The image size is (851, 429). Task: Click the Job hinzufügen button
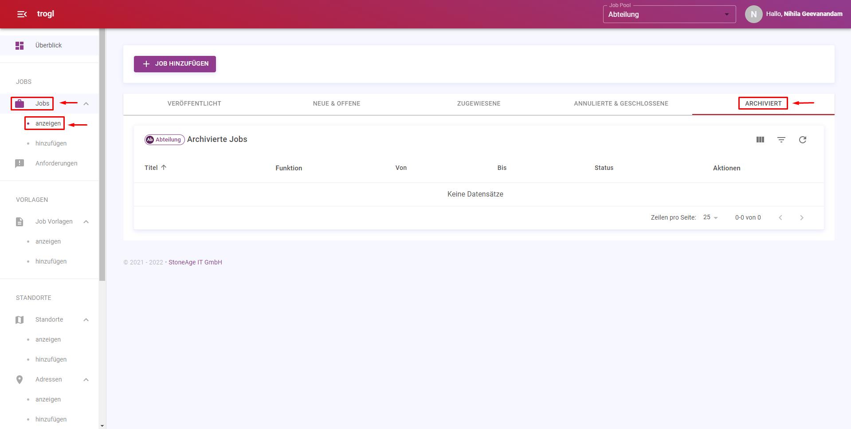(x=175, y=64)
